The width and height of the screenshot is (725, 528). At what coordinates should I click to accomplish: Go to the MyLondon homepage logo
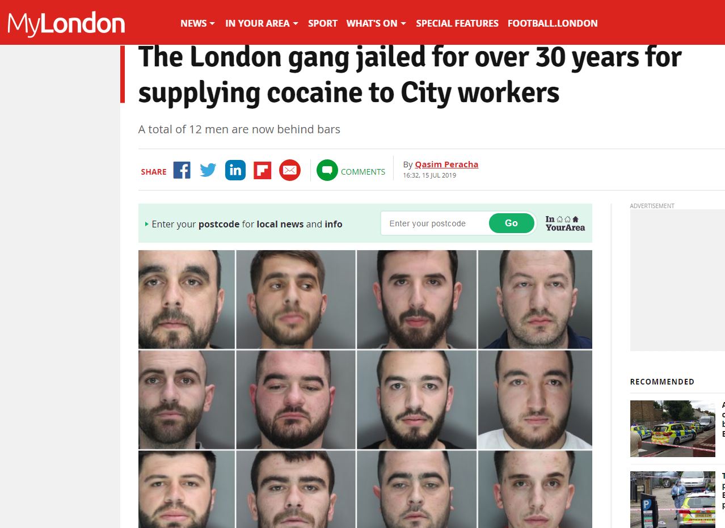pos(66,24)
